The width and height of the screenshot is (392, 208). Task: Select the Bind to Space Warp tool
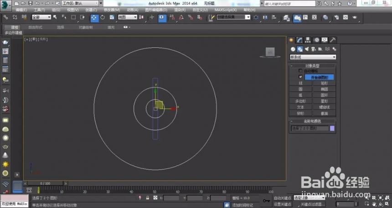(x=24, y=17)
